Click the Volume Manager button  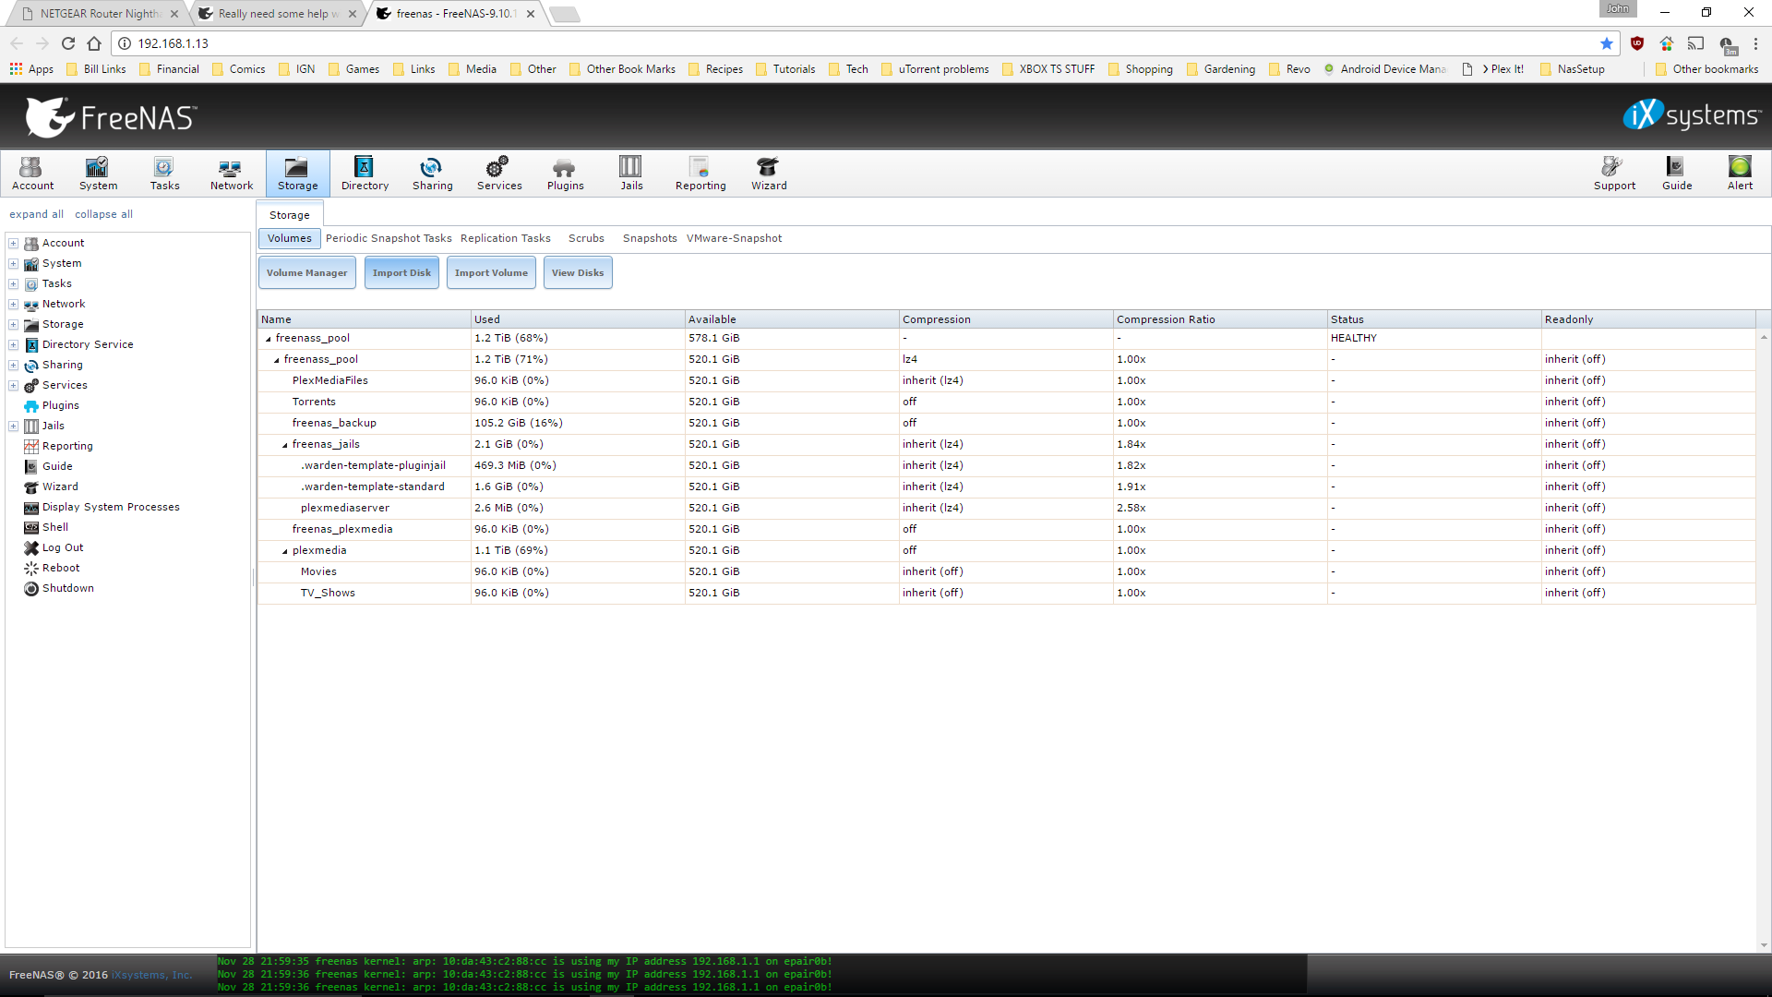click(x=306, y=273)
